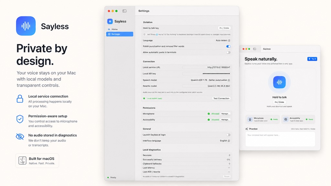Click Manage for the Microphone permission

(225, 114)
